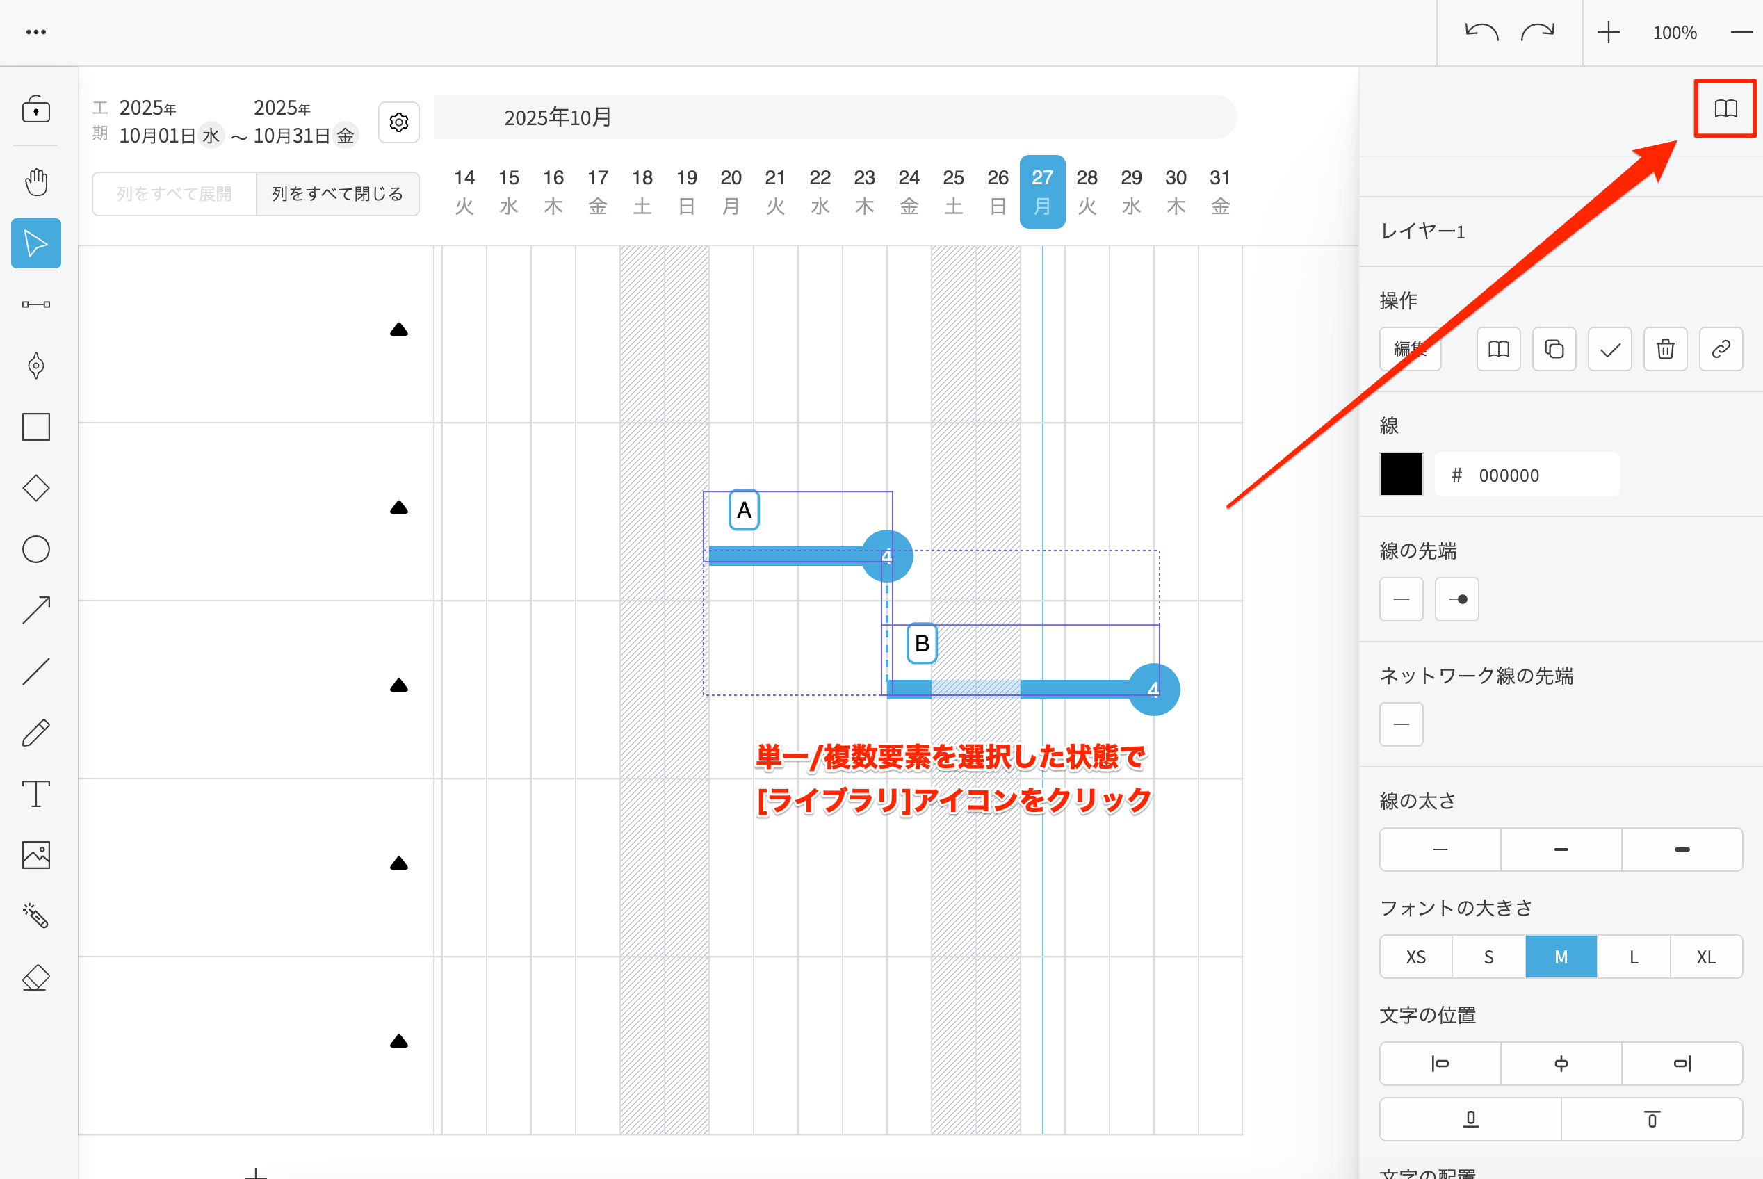Collapse the first row triangle
Screen dimensions: 1763x1179
click(x=399, y=330)
